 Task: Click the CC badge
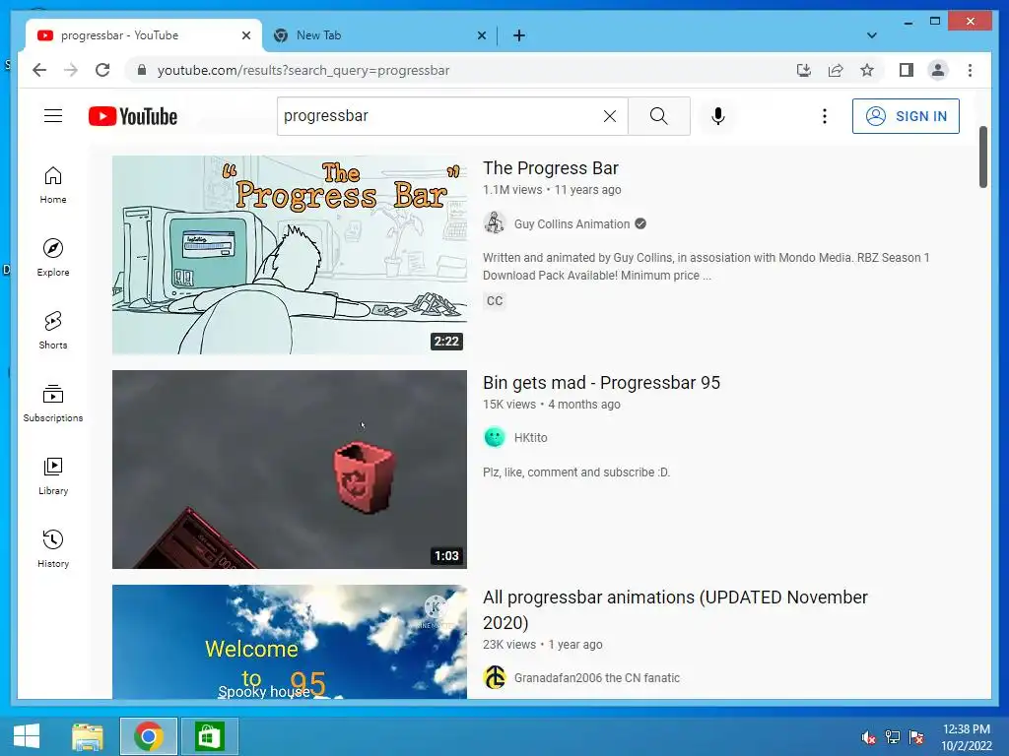[x=495, y=301]
